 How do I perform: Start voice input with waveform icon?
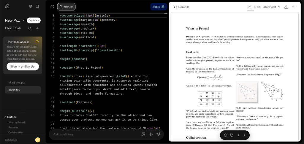[x=151, y=134]
